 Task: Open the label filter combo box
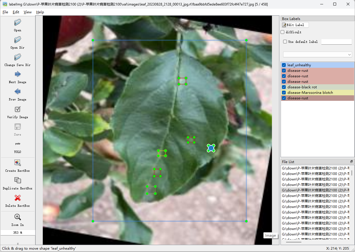pos(317,54)
